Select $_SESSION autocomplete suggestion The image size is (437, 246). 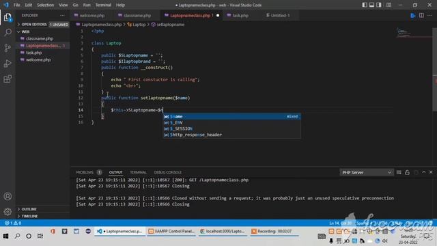tap(232, 128)
